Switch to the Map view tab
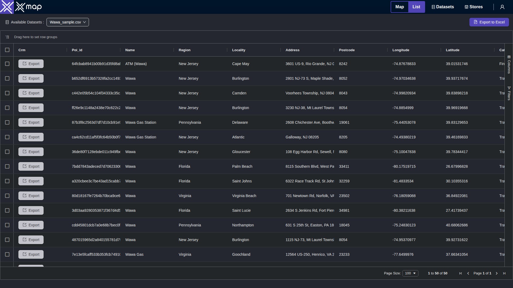 [x=399, y=7]
